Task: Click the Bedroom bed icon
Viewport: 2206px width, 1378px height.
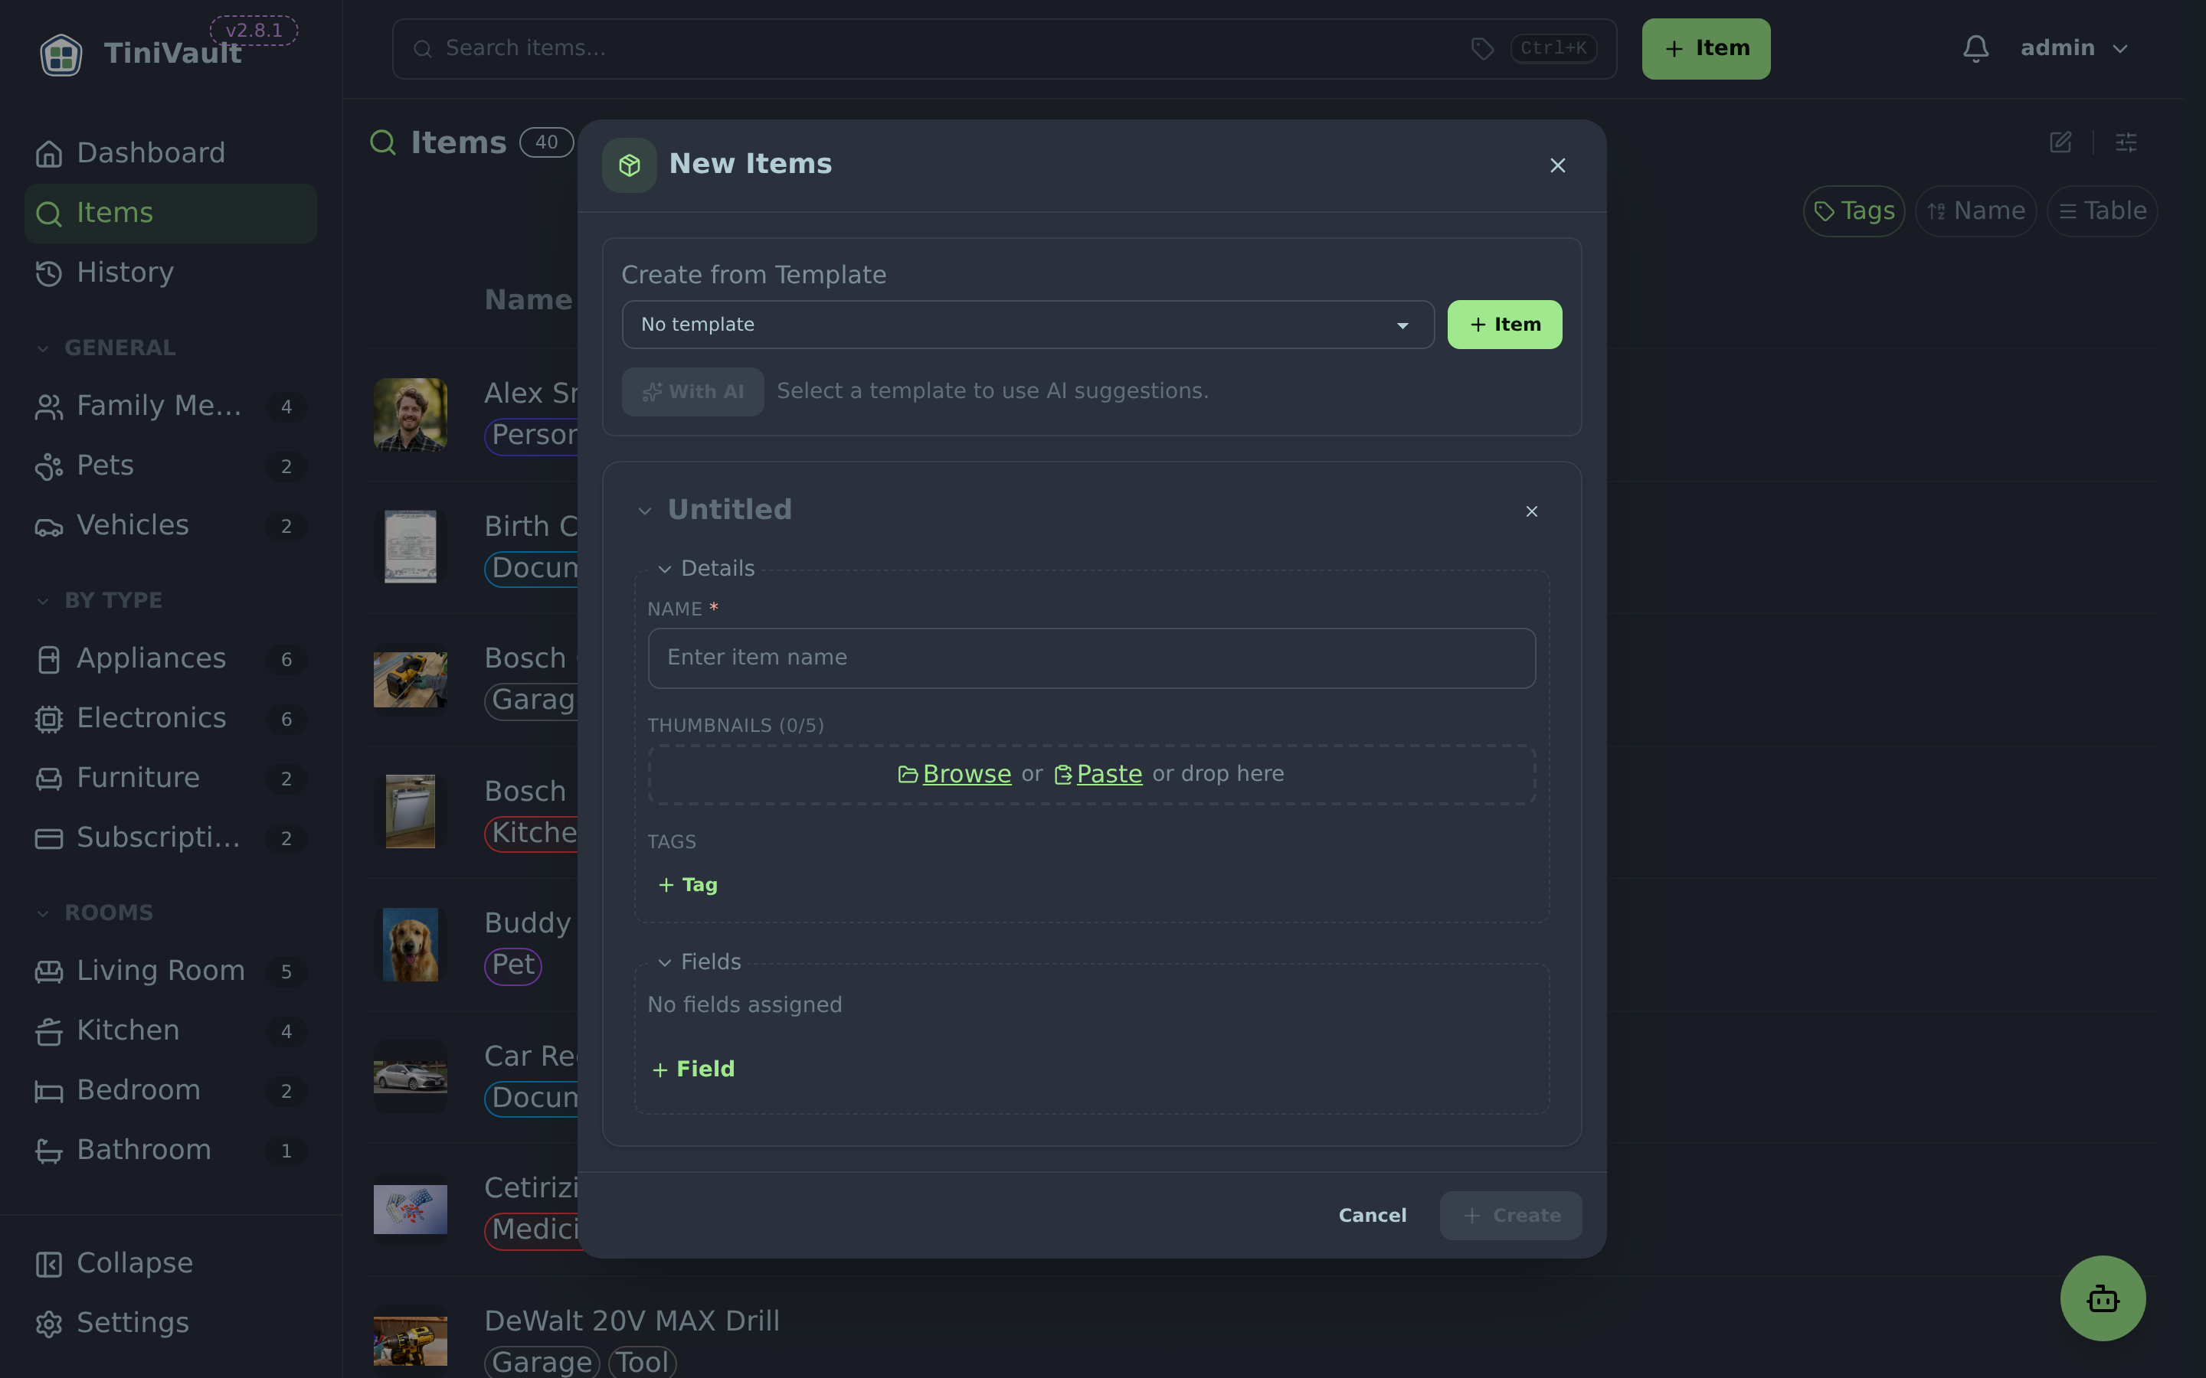Action: pyautogui.click(x=48, y=1091)
